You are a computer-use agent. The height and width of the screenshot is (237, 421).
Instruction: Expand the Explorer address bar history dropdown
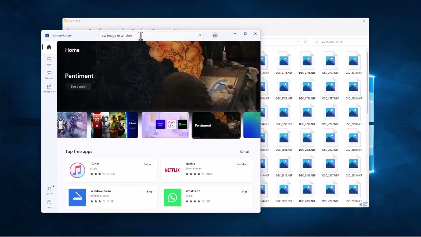298,42
